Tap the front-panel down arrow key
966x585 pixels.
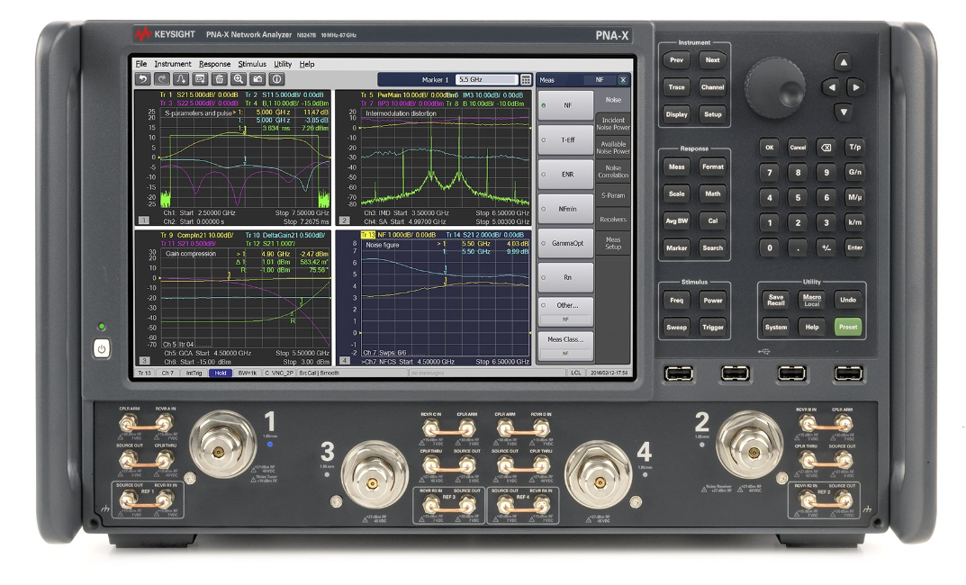point(844,112)
